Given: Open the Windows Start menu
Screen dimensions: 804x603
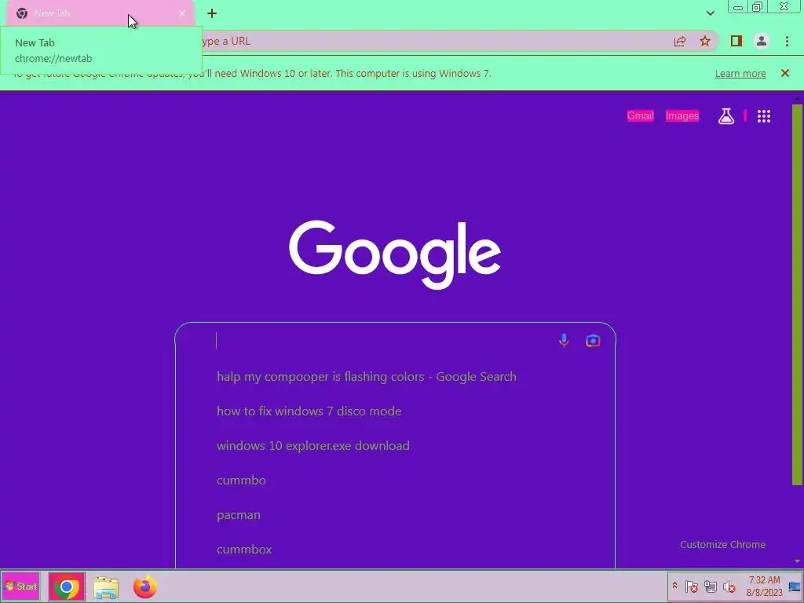Looking at the screenshot, I should 20,586.
